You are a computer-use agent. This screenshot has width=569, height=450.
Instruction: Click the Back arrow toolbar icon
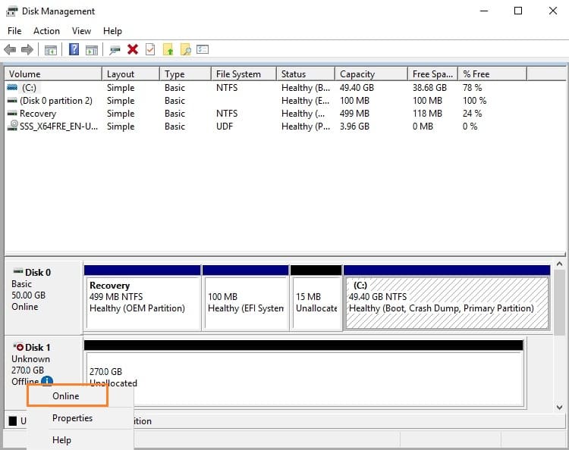10,50
